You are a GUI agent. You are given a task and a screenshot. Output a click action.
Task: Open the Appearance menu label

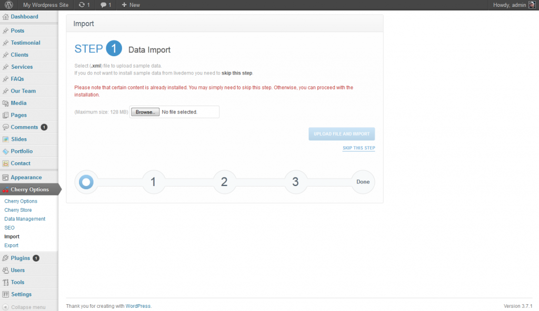point(26,178)
